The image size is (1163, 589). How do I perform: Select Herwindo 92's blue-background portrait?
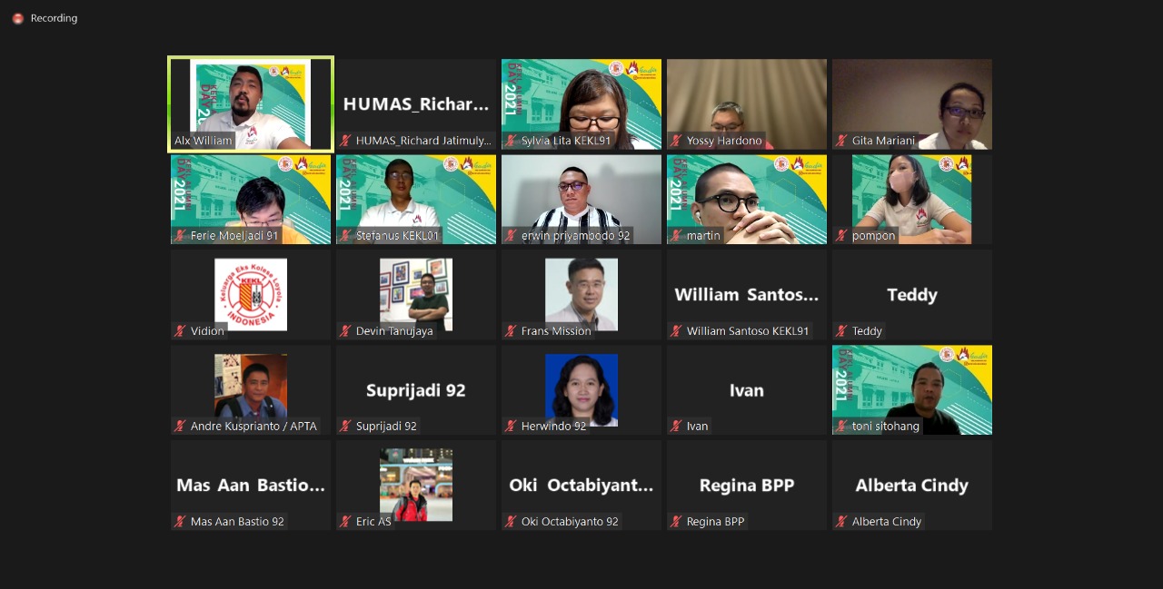click(x=581, y=389)
